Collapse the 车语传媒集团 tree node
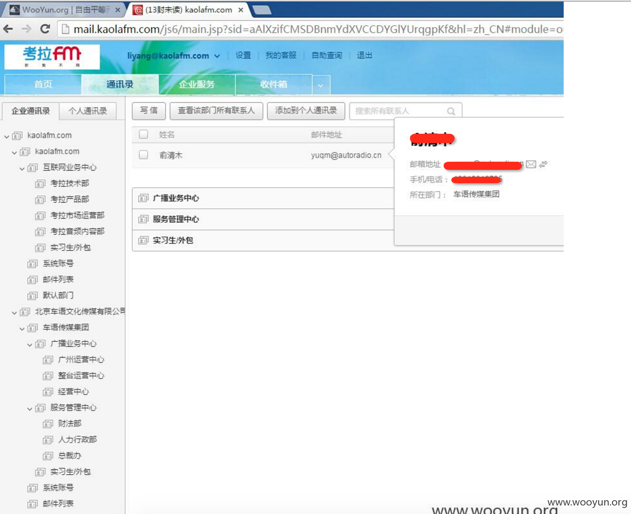This screenshot has width=631, height=514. pos(22,329)
